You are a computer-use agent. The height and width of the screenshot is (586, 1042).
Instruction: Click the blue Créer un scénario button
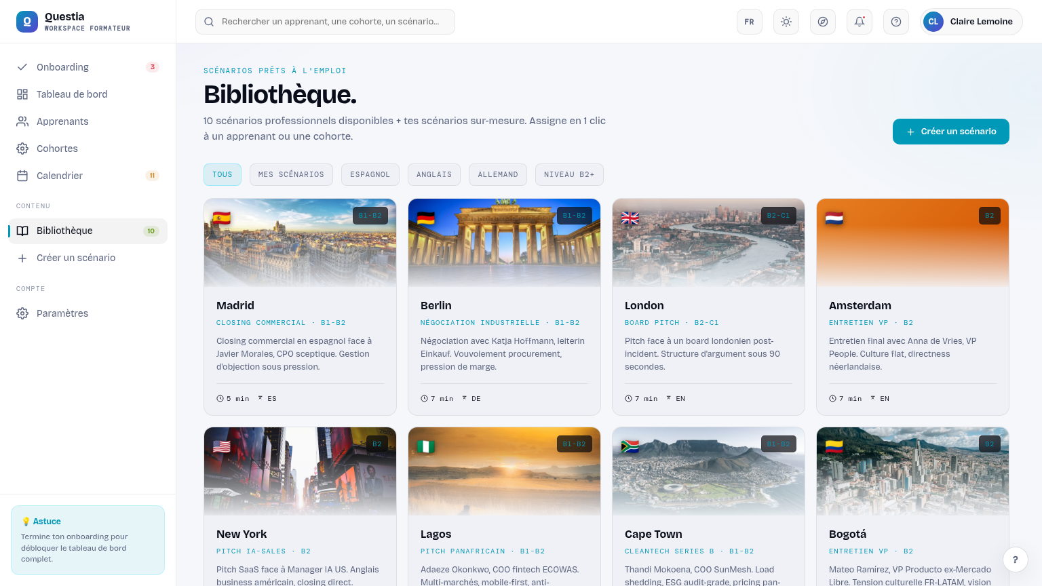[951, 132]
